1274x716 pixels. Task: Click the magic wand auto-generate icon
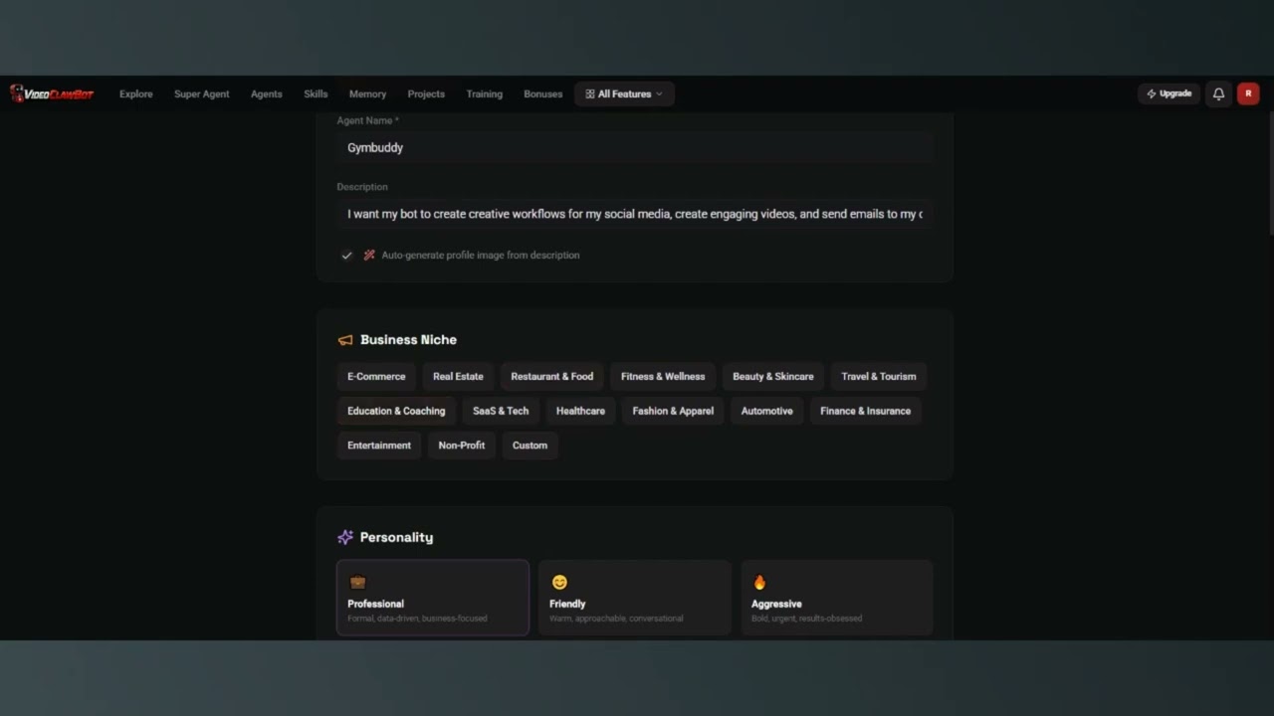369,255
